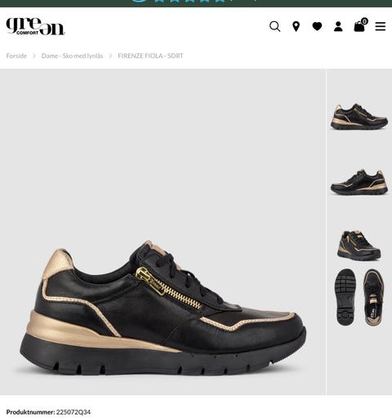The image size is (392, 418).
Task: Open the user account icon
Action: (x=338, y=26)
